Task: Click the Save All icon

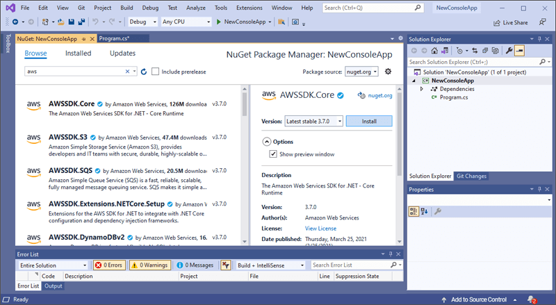Action: 81,22
